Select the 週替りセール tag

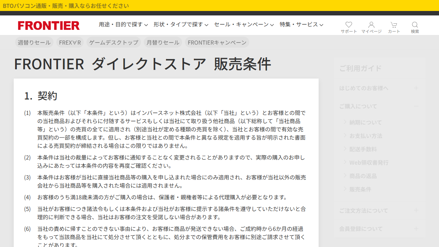click(x=34, y=43)
